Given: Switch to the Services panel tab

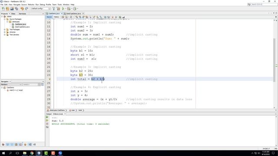Looking at the screenshot, I should tap(22, 13).
